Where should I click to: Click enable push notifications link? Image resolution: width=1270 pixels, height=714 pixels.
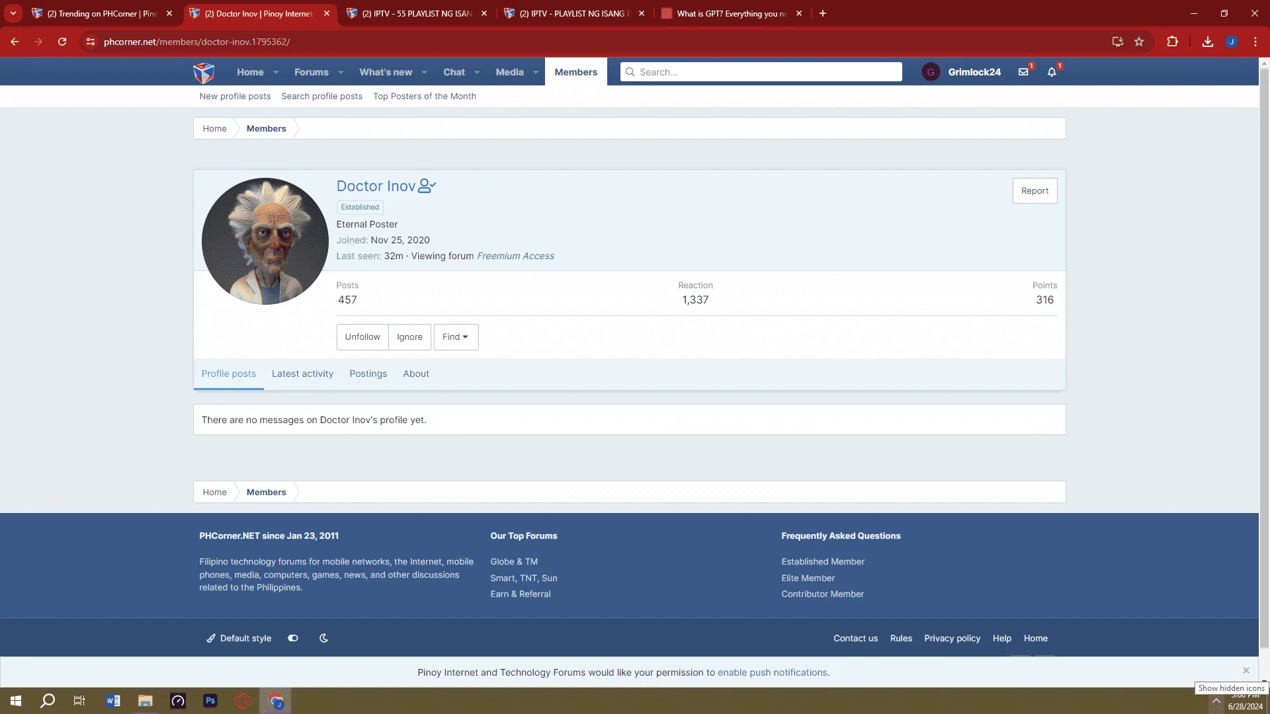point(772,672)
